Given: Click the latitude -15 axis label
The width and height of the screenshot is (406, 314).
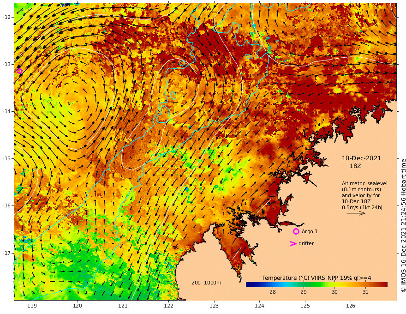Looking at the screenshot, I should pos(7,158).
